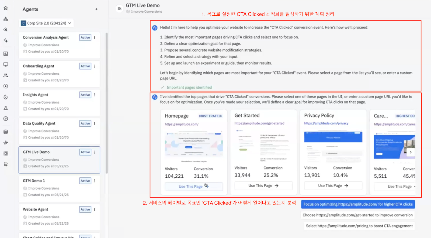
Task: Go to Home via sidebar house icon
Action: coord(6,8)
